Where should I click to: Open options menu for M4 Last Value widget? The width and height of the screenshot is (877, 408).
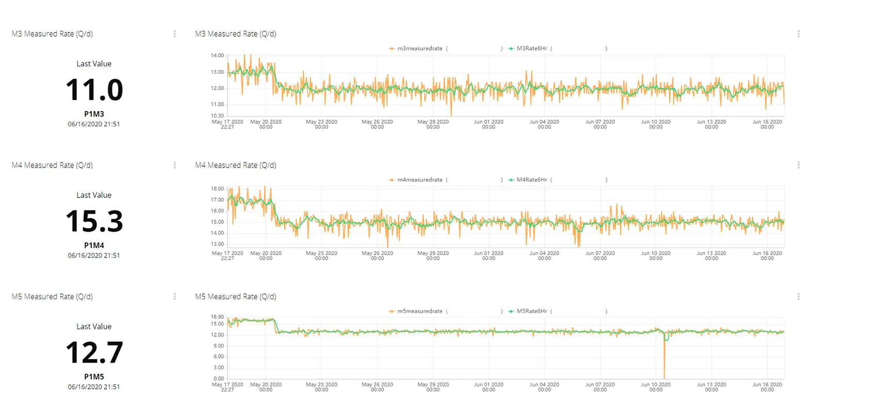(x=175, y=165)
